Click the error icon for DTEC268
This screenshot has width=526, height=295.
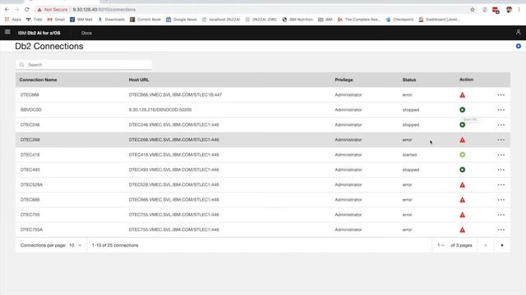(462, 140)
